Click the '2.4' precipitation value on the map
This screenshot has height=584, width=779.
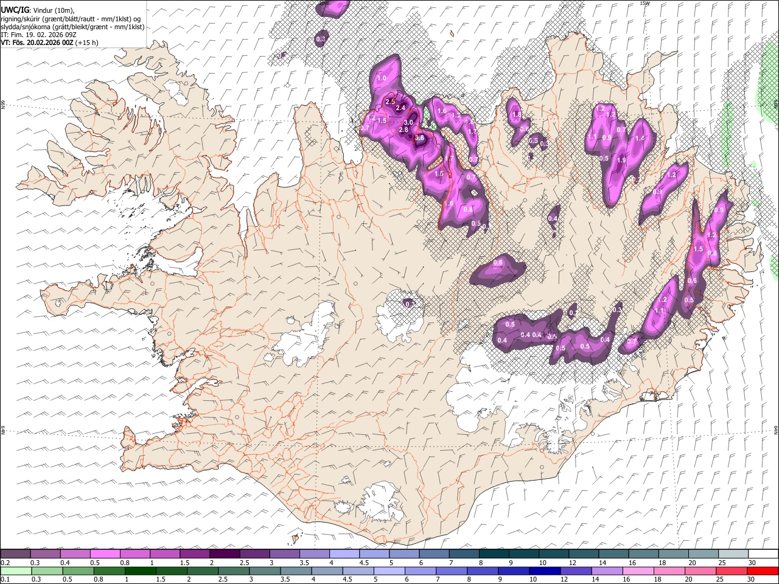tap(400, 108)
